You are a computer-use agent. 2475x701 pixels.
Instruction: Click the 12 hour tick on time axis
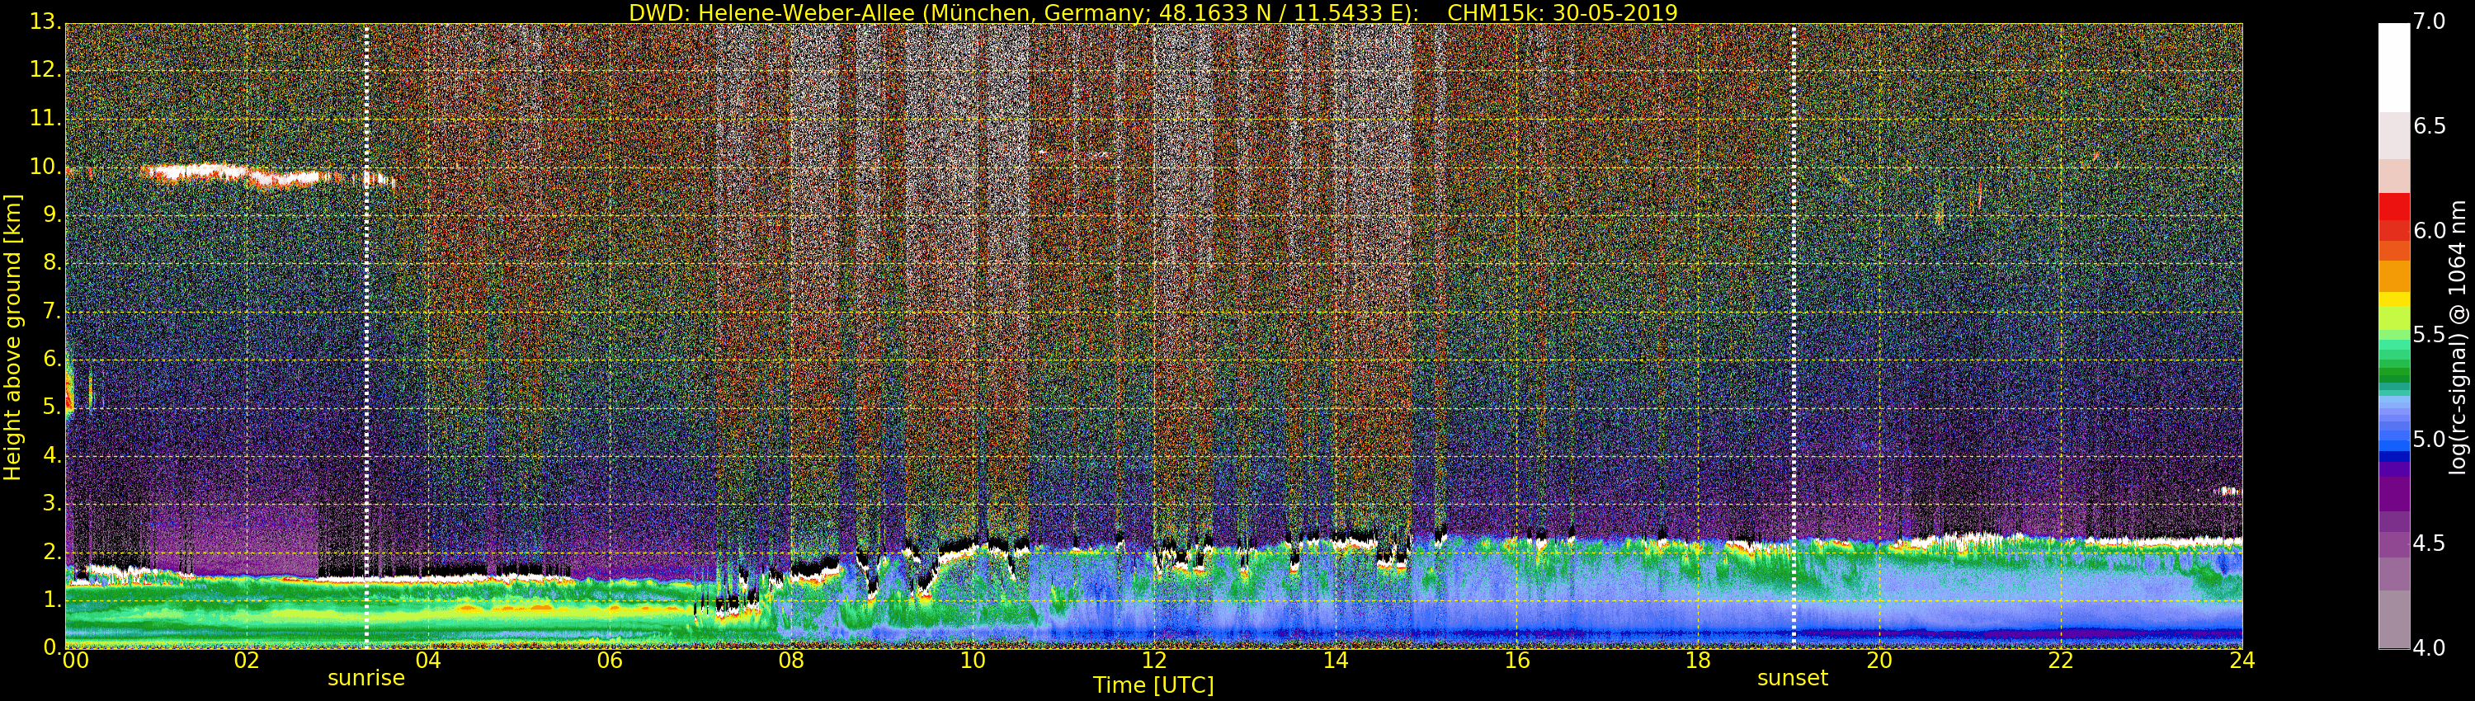pos(1153,661)
